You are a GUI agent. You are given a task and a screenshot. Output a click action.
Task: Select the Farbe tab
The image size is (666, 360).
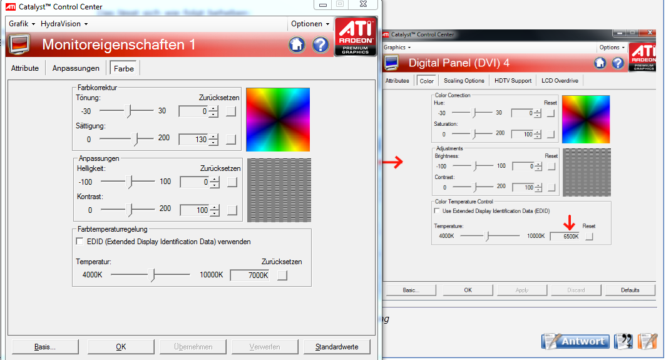coord(123,68)
